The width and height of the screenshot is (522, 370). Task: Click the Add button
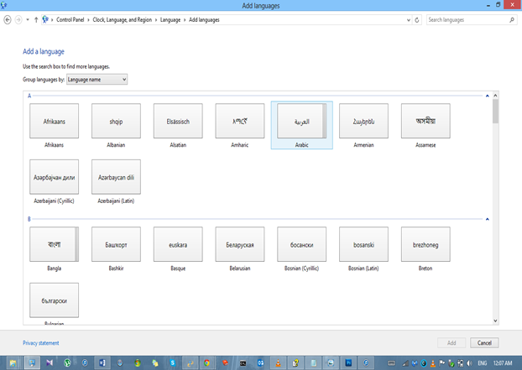point(452,342)
